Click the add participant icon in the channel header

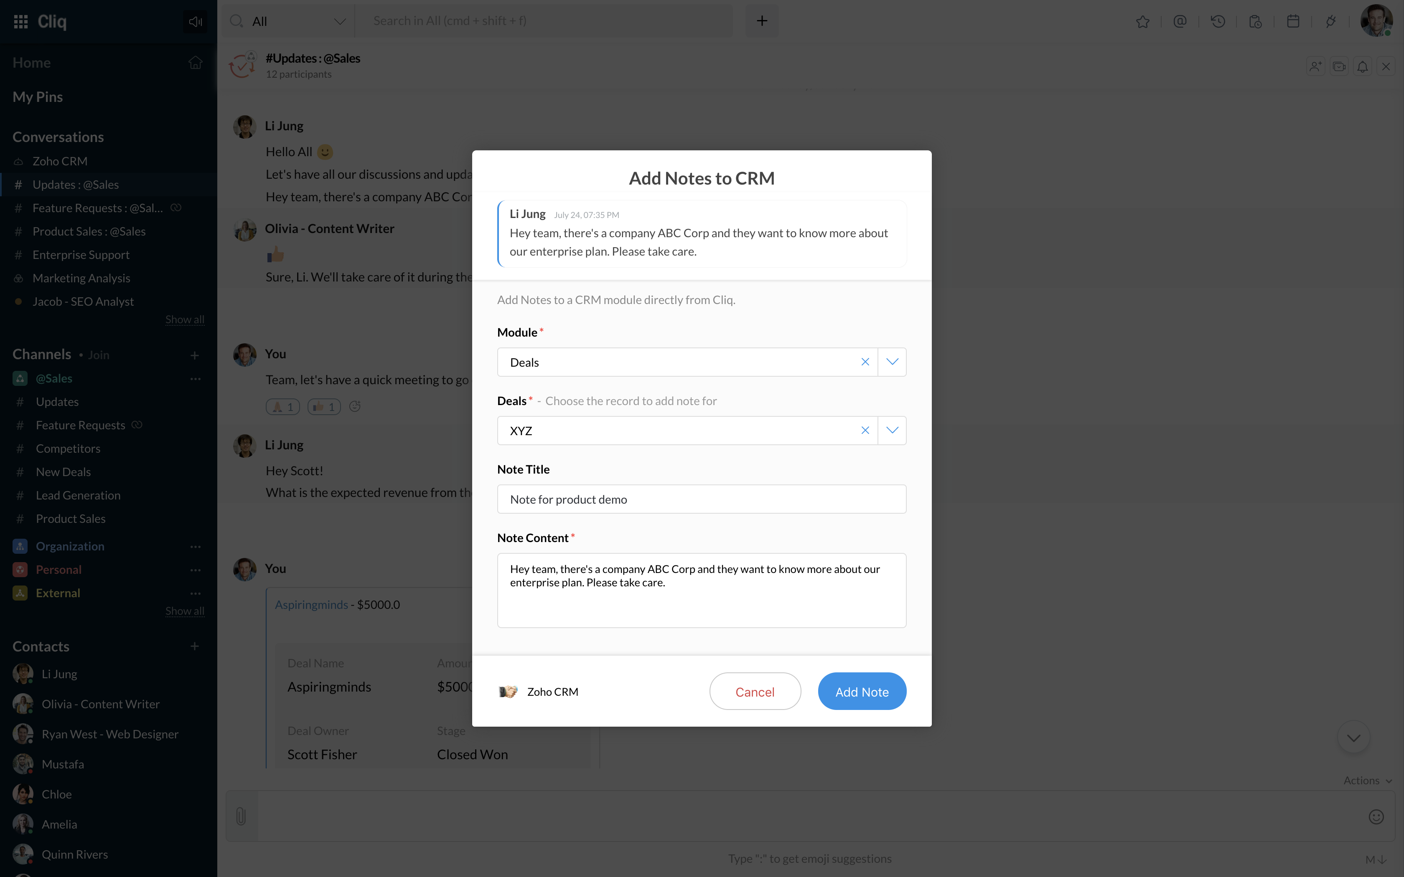click(1315, 67)
